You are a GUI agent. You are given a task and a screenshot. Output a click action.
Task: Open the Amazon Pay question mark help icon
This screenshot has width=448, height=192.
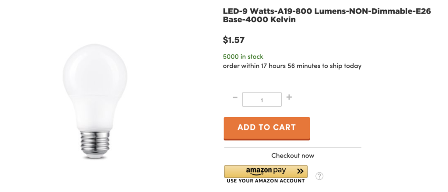(x=319, y=176)
